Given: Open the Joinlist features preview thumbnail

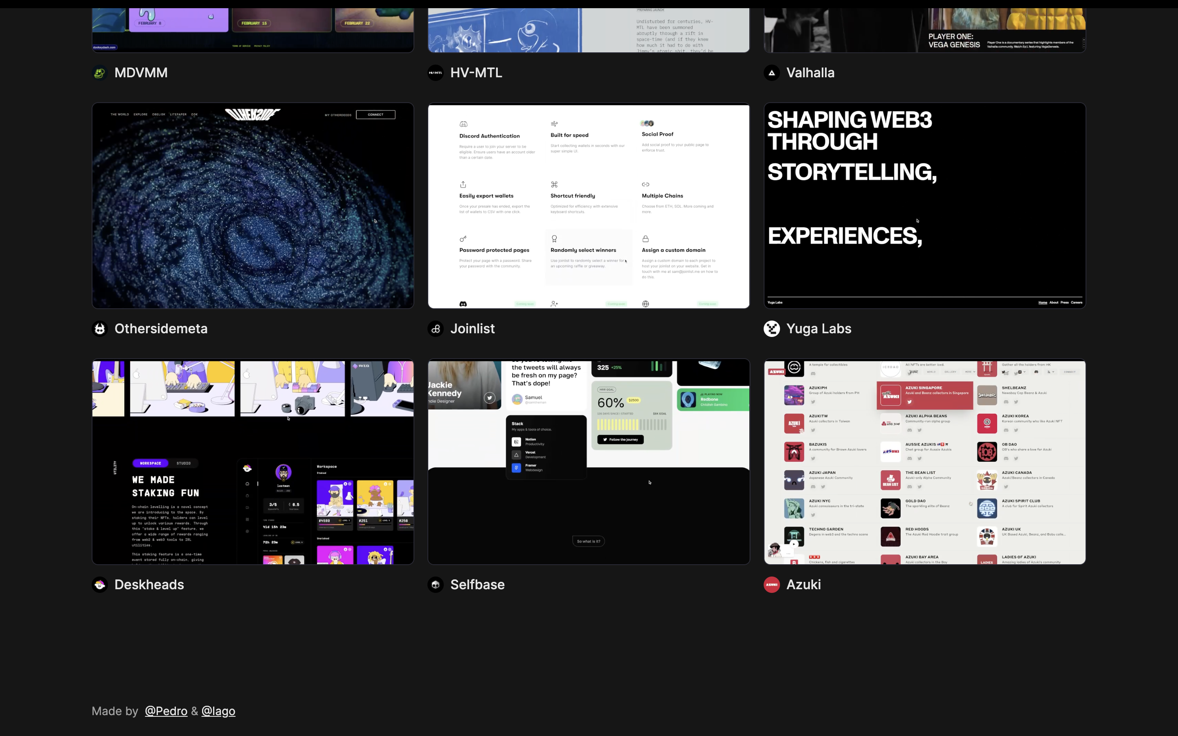Looking at the screenshot, I should point(589,205).
